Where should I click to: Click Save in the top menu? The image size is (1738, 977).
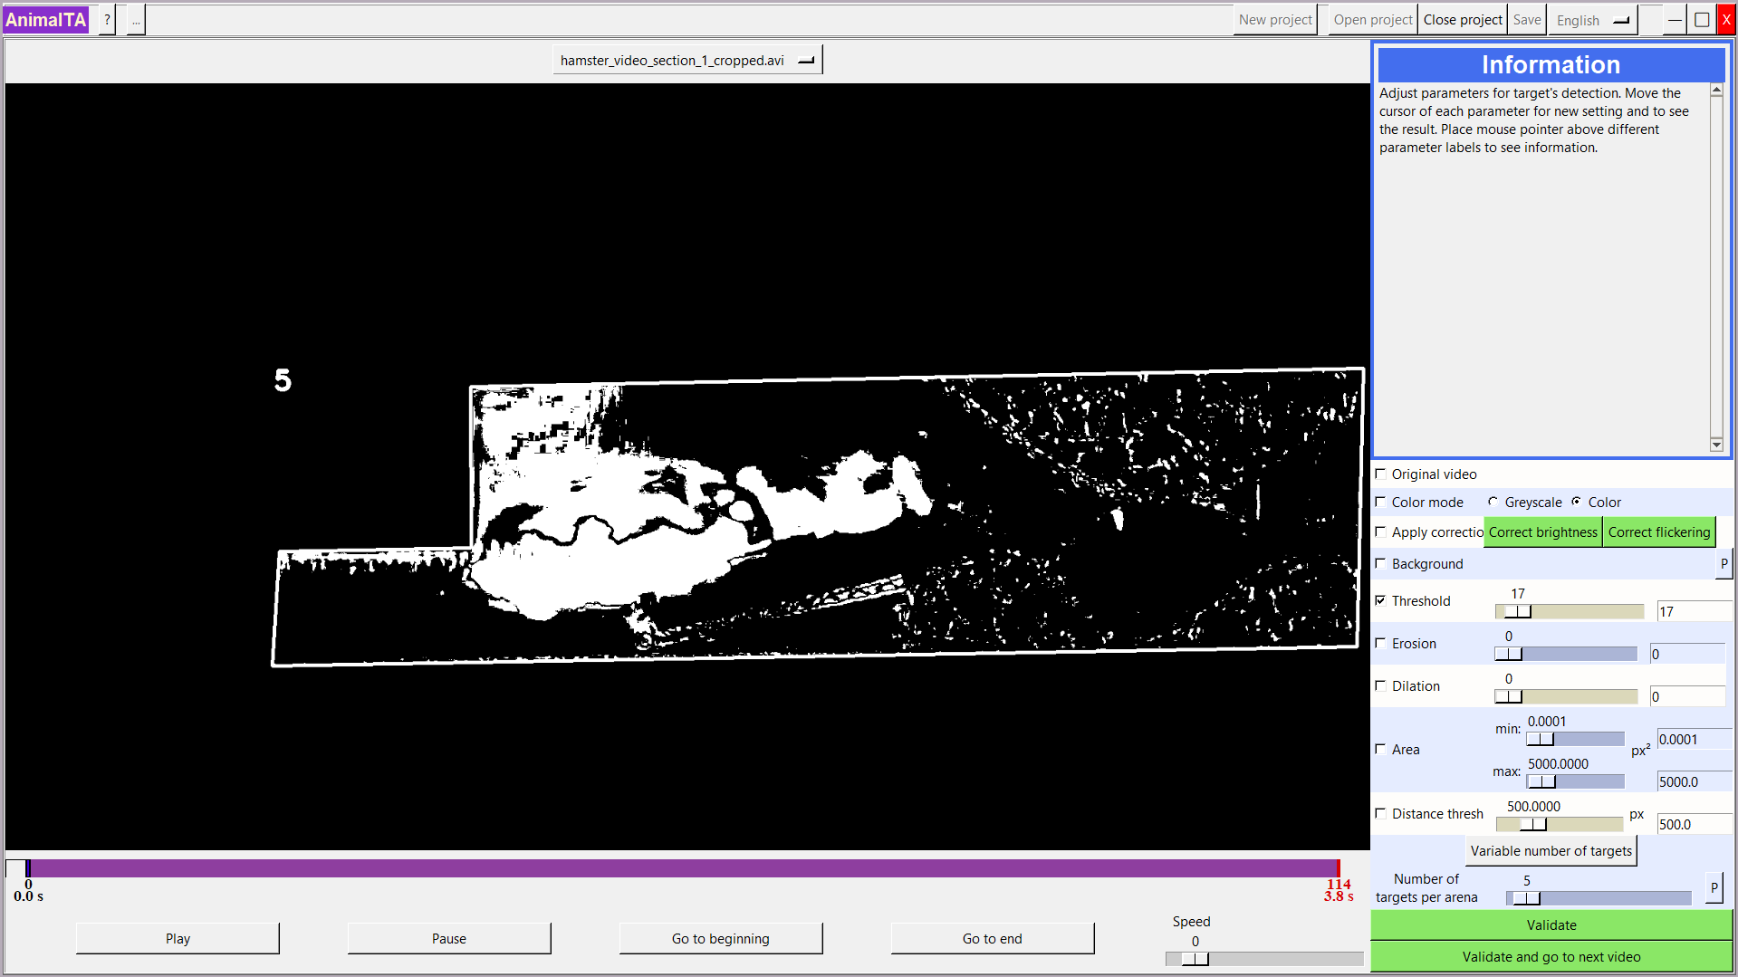(1526, 20)
